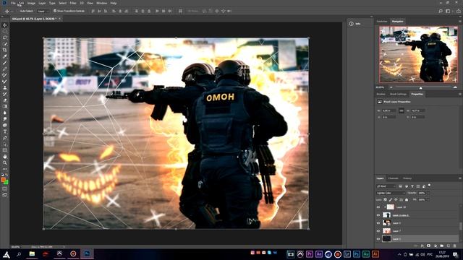Select the Zoom tool
Screen dimensions: 463x260
(x=5, y=162)
